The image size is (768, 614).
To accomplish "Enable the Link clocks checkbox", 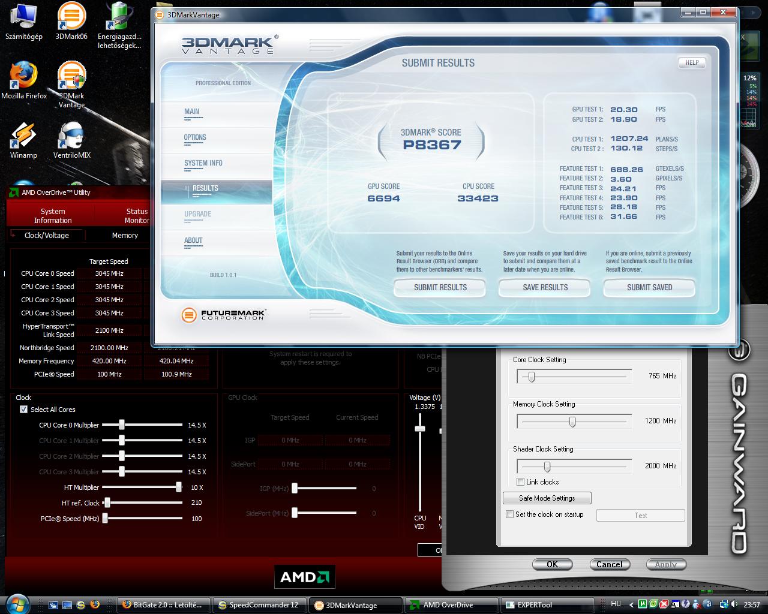I will click(x=520, y=482).
